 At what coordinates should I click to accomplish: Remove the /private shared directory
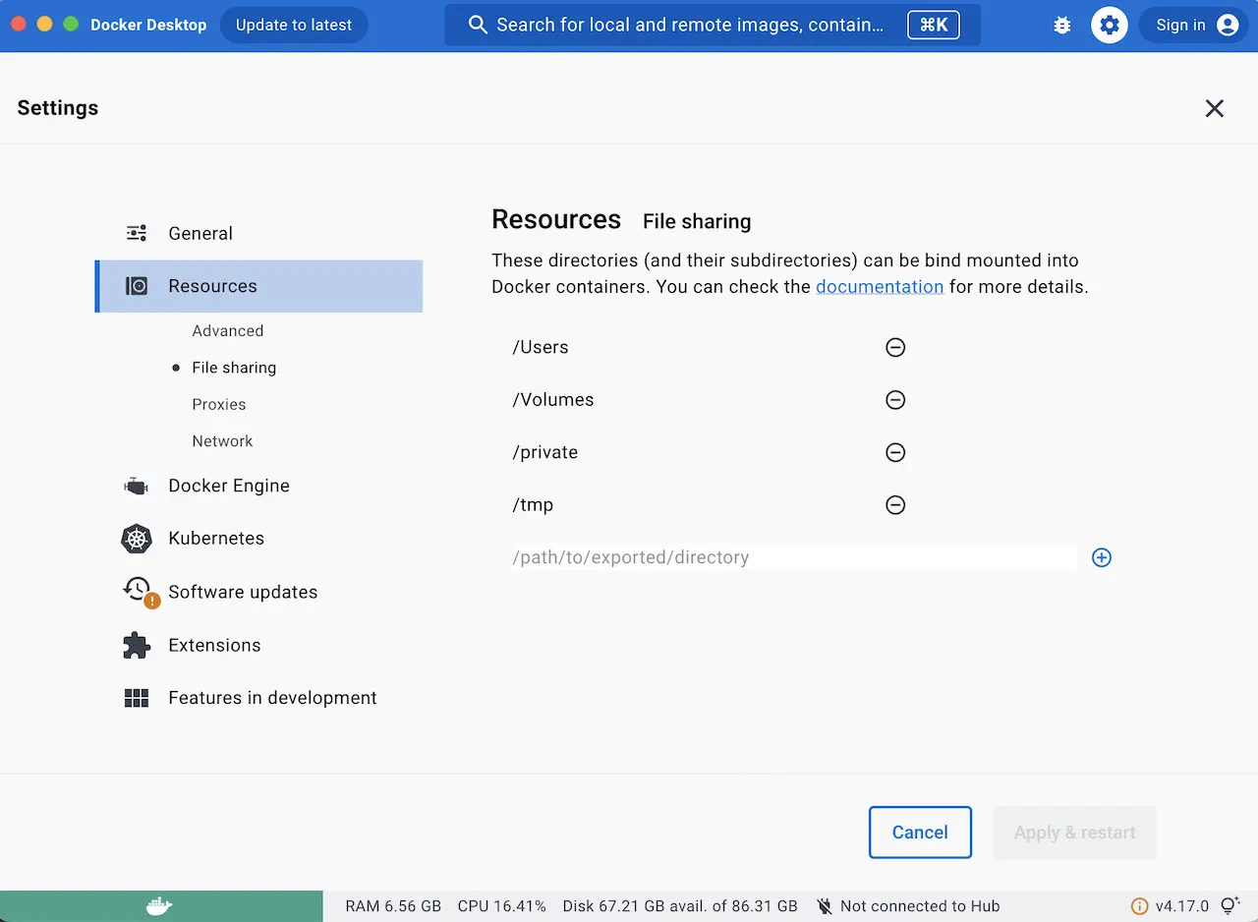[x=895, y=452]
